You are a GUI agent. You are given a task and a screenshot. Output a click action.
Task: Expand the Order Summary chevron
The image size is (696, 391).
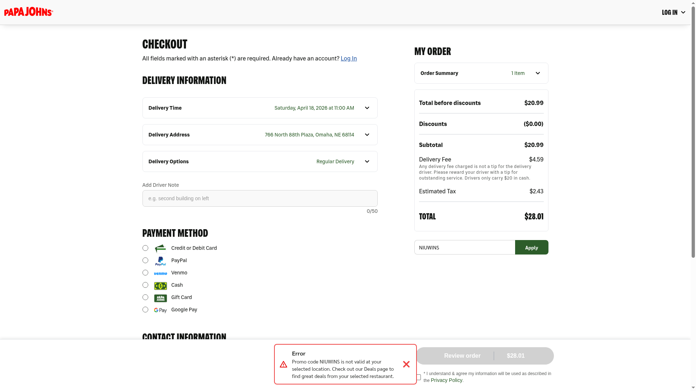(x=538, y=73)
